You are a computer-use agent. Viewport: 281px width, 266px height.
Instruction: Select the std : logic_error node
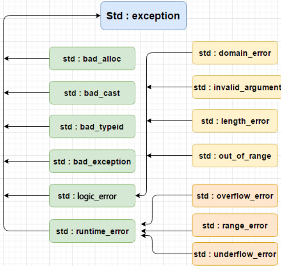point(92,196)
